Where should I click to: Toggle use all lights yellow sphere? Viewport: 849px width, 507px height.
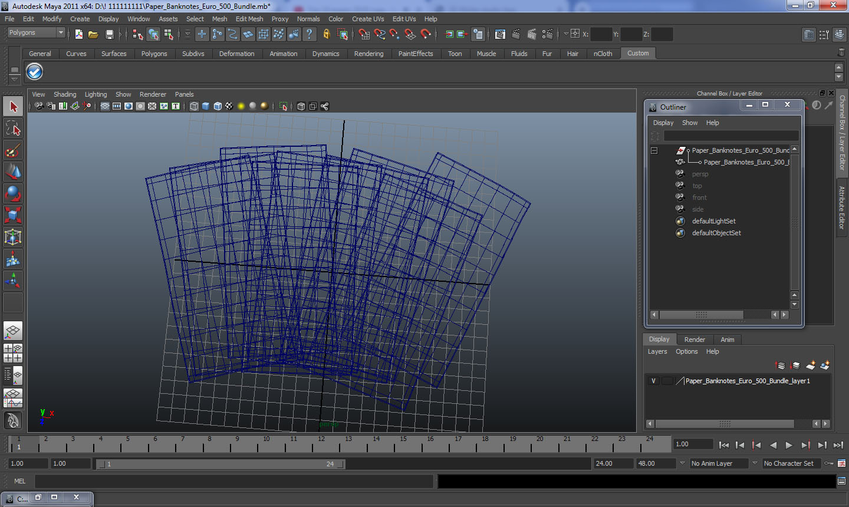point(241,106)
